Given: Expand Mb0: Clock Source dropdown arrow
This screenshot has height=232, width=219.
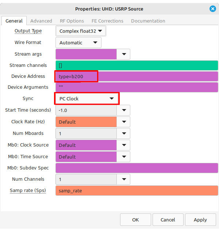Looking at the screenshot, I should pyautogui.click(x=123, y=145).
